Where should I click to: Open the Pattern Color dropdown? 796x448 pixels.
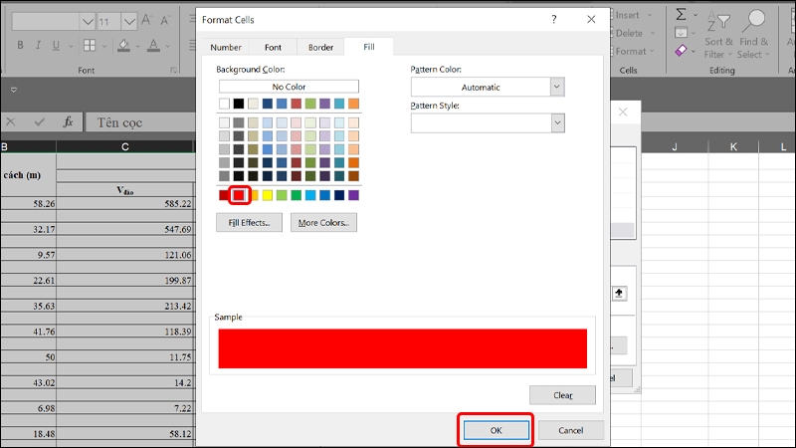(557, 87)
